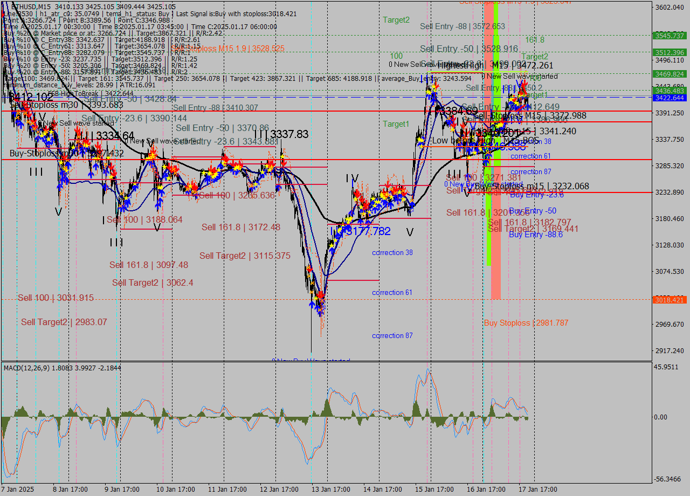Image resolution: width=690 pixels, height=496 pixels.
Task: Click the 3602.040 price axis value
Action: [x=670, y=7]
